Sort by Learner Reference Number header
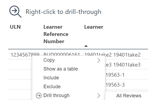 point(56,34)
